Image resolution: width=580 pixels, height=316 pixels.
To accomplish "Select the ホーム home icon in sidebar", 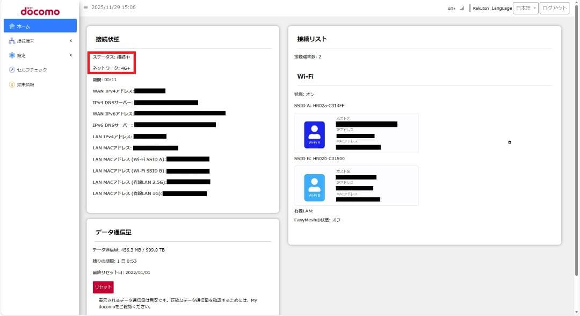I will click(12, 25).
